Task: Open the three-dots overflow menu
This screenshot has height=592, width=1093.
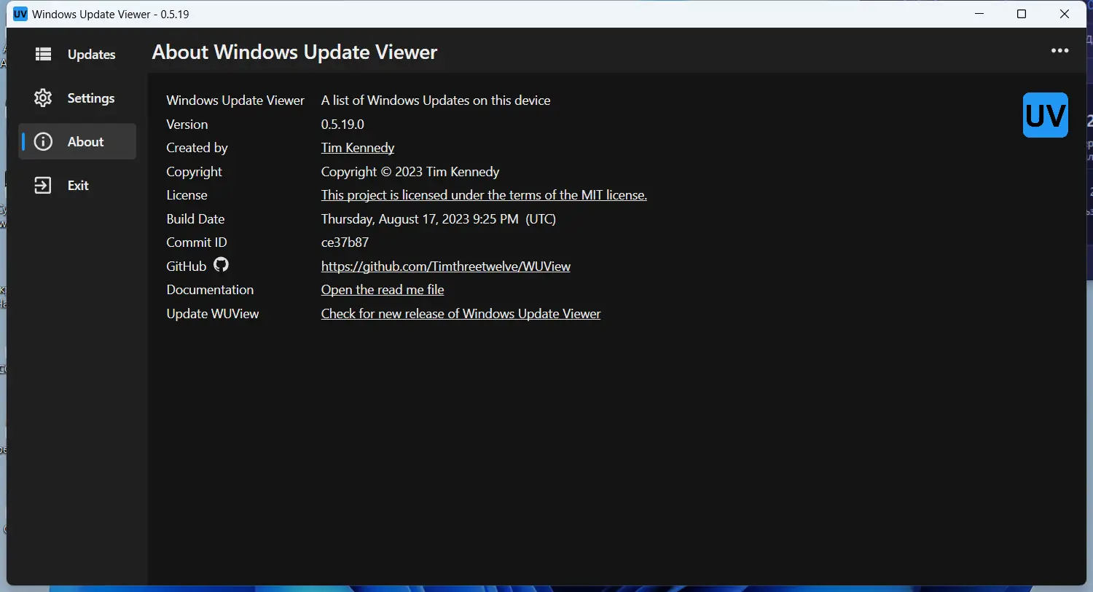Action: click(1060, 51)
